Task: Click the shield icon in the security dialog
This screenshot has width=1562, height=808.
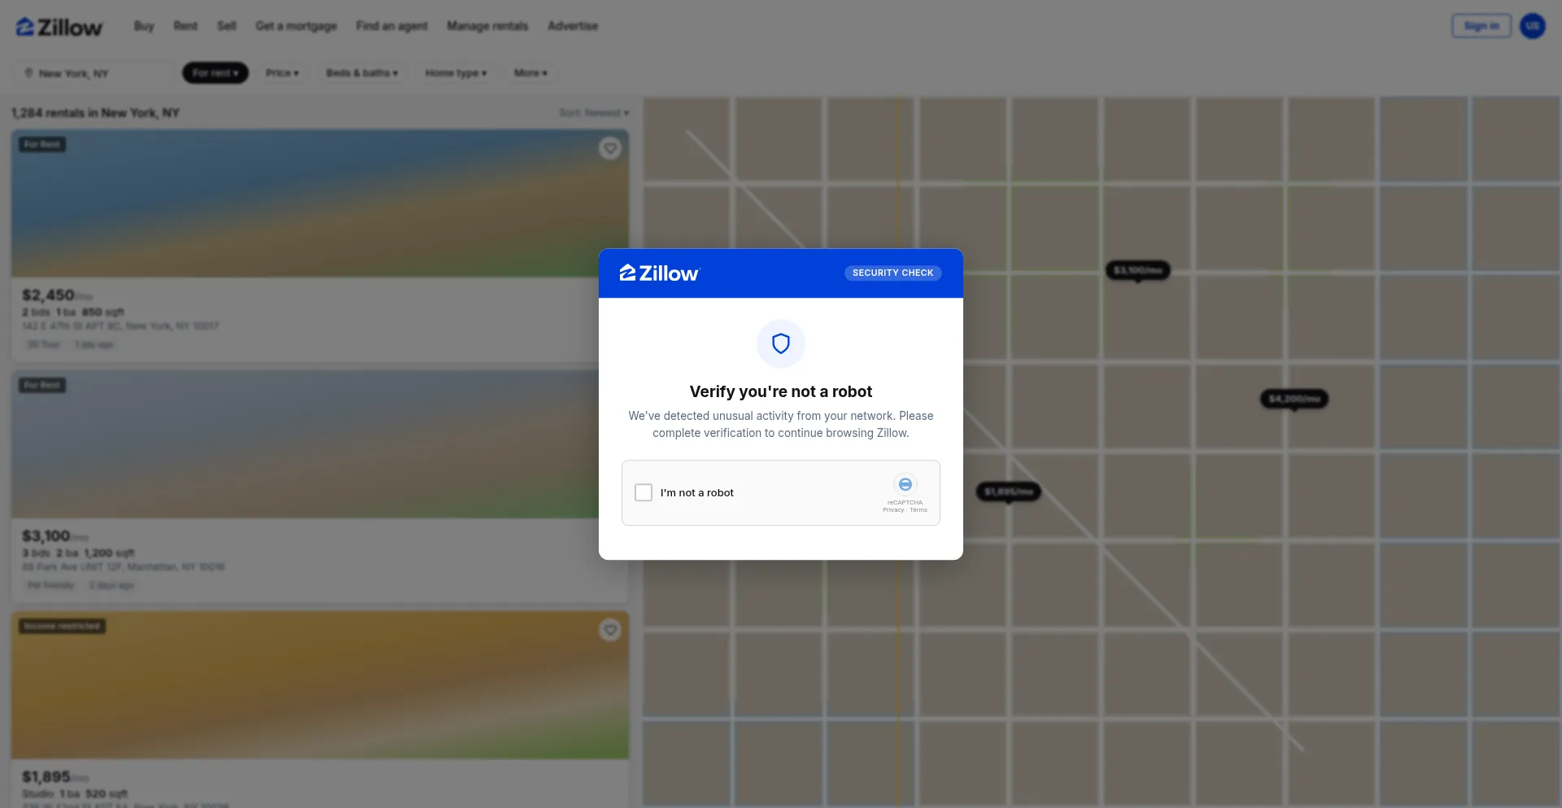Action: 781,343
